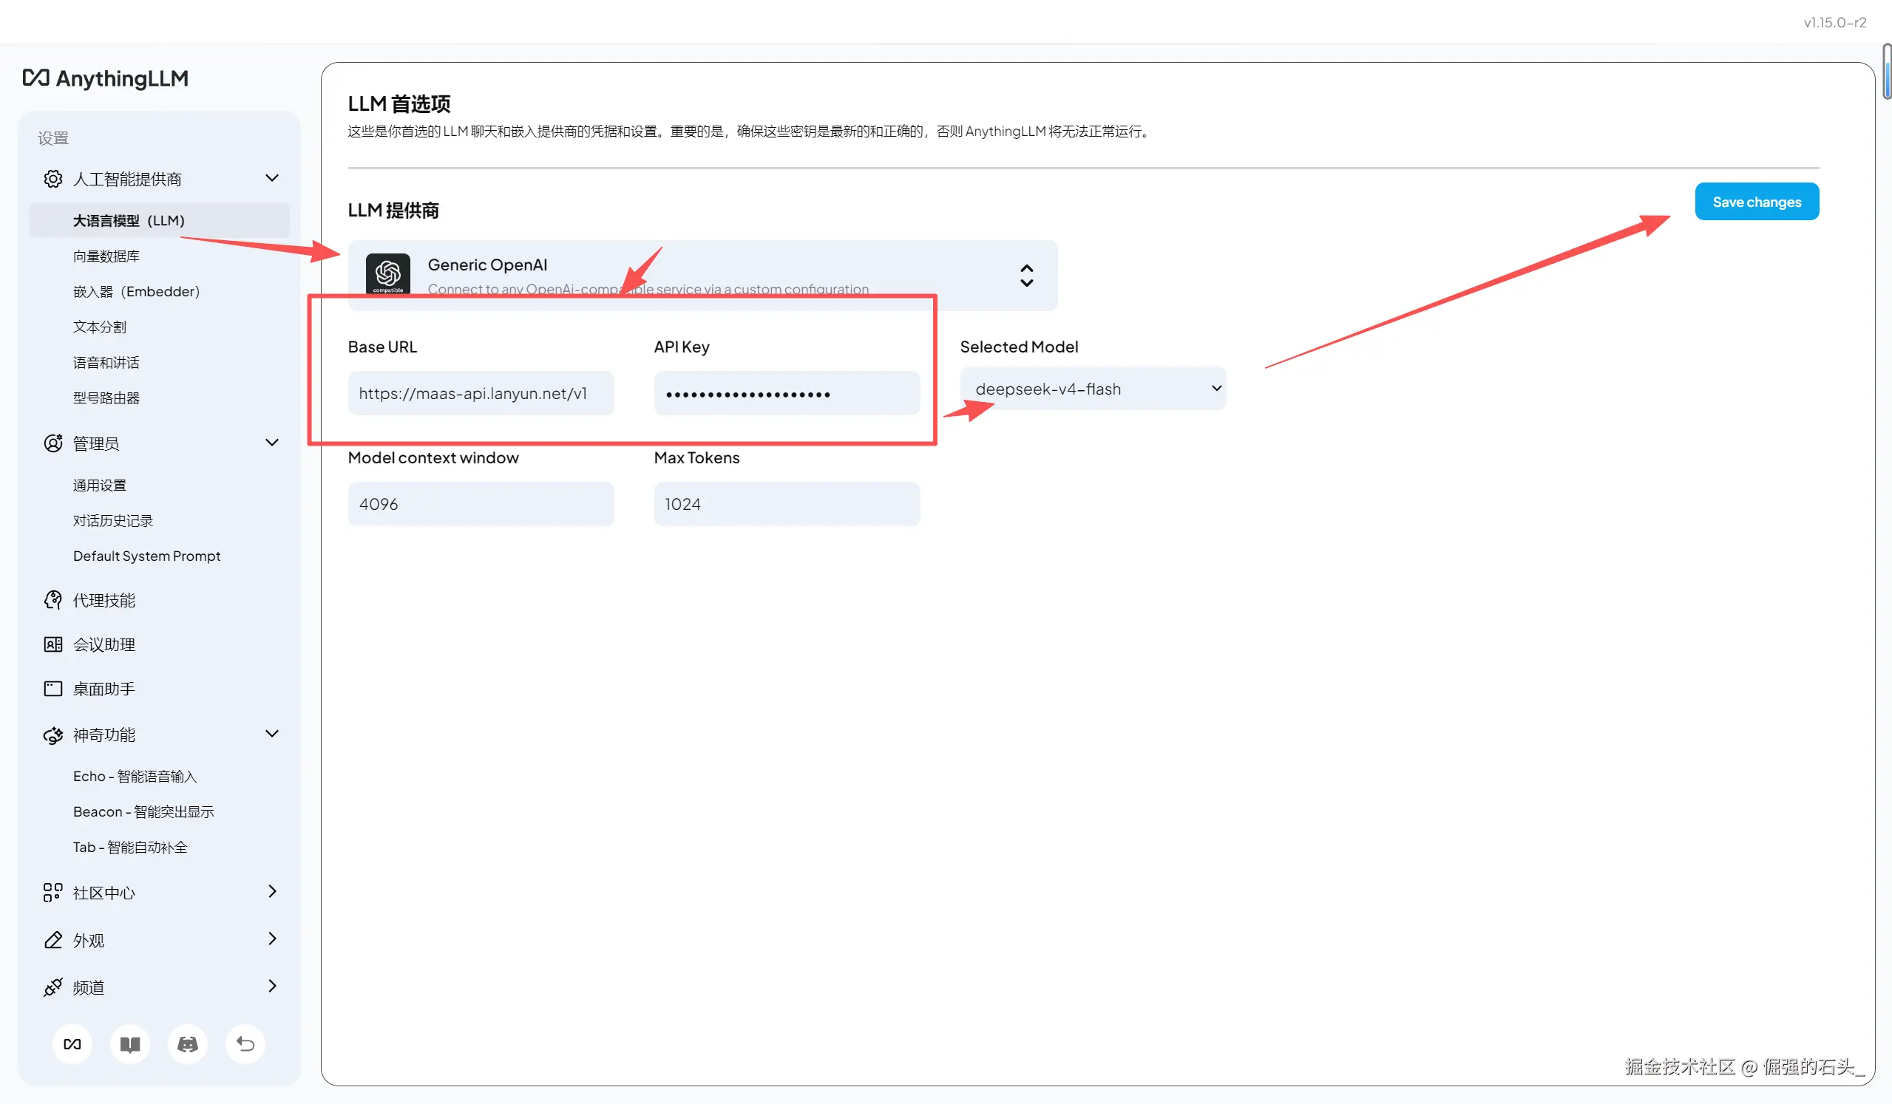Screen dimensions: 1892x1104
Task: Open the documentation book icon
Action: (x=130, y=1043)
